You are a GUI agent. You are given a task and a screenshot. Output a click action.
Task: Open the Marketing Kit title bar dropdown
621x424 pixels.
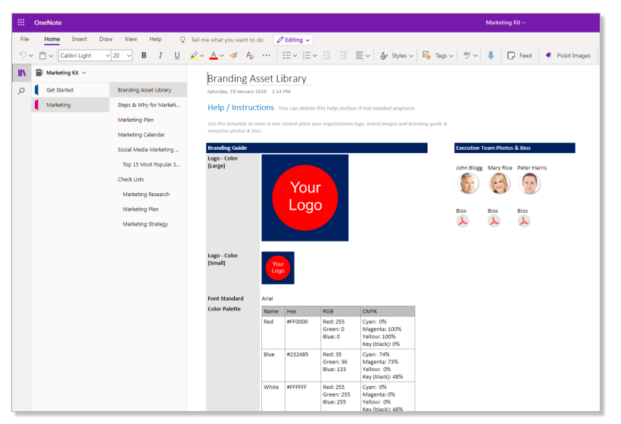[x=505, y=23]
